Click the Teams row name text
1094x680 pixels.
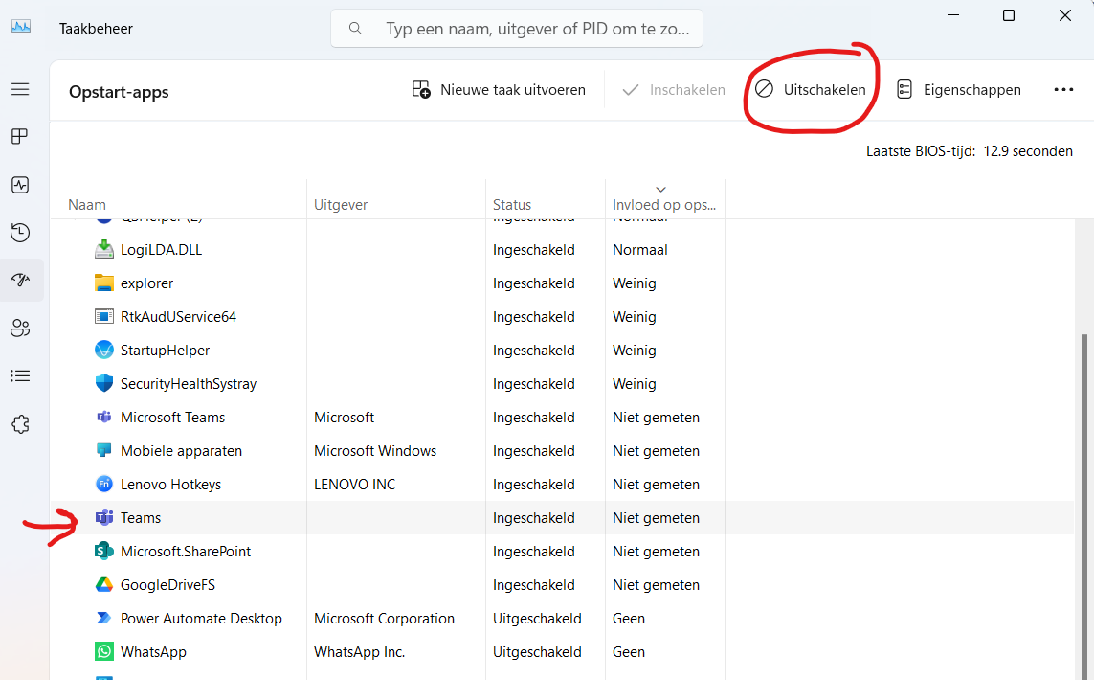click(141, 518)
